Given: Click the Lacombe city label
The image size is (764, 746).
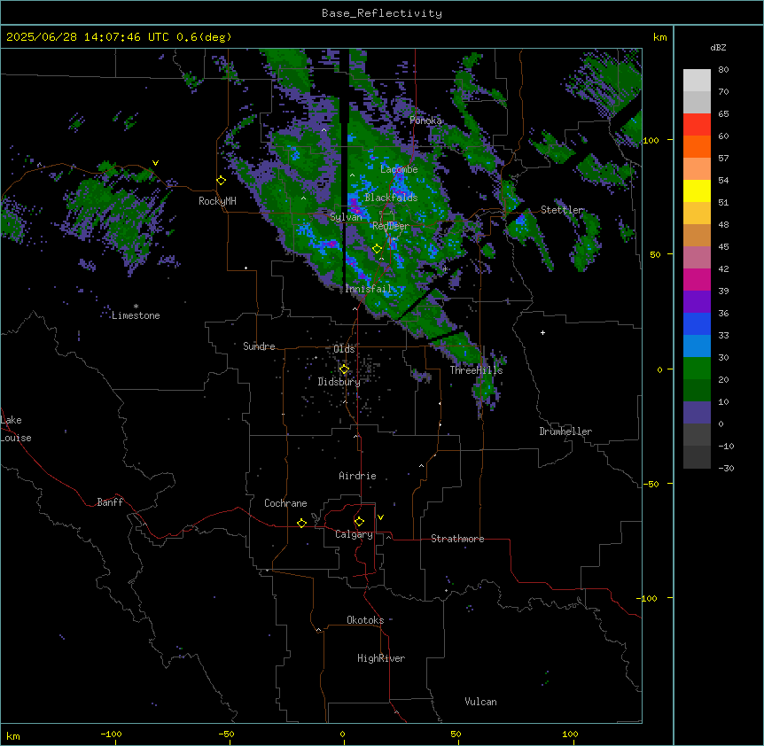Looking at the screenshot, I should click(x=399, y=169).
